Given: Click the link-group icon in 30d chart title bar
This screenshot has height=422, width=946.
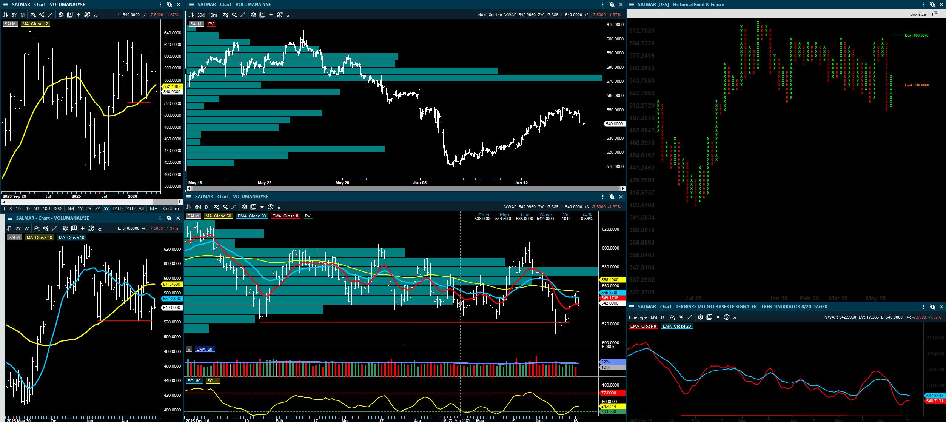Looking at the screenshot, I should coord(612,5).
